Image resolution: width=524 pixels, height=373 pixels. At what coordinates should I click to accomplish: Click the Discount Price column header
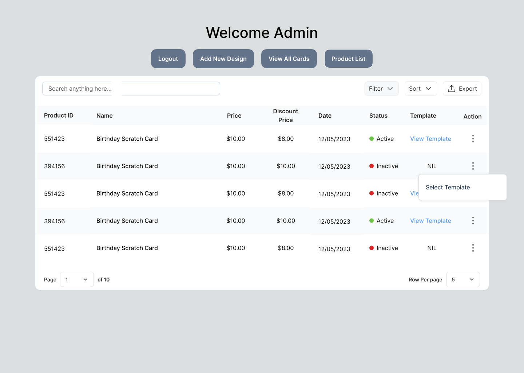tap(286, 115)
